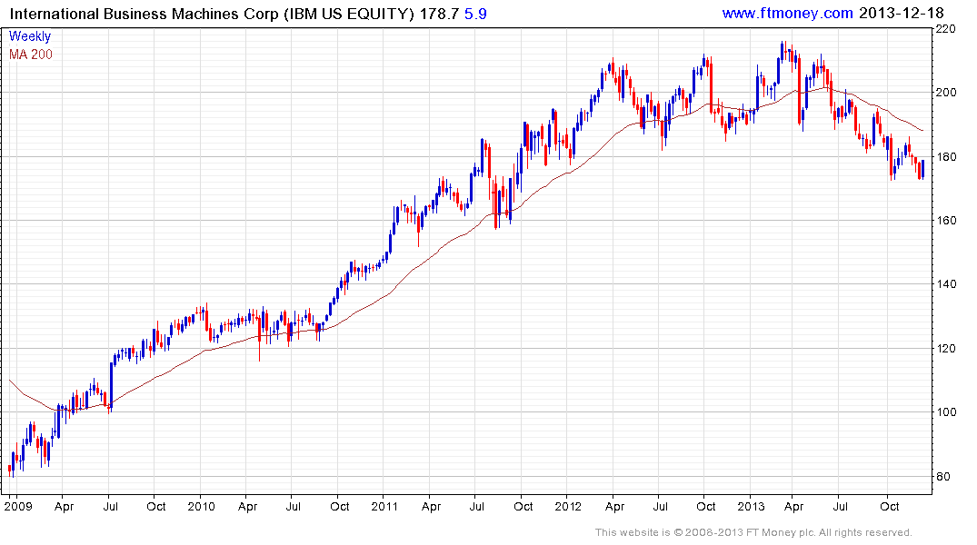Click the 2010 year axis label
Image resolution: width=977 pixels, height=545 pixels.
(x=201, y=506)
